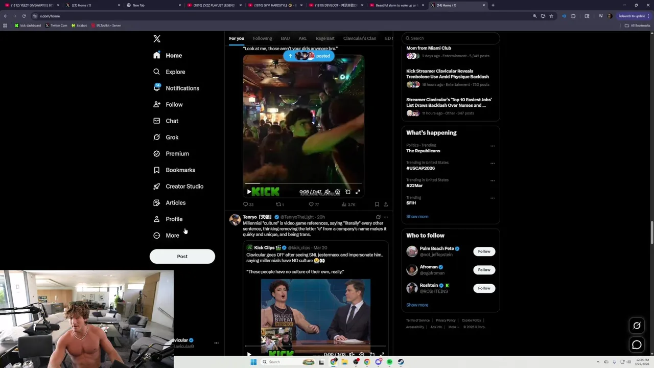This screenshot has width=654, height=368.
Task: Click the X search field
Action: click(x=451, y=38)
